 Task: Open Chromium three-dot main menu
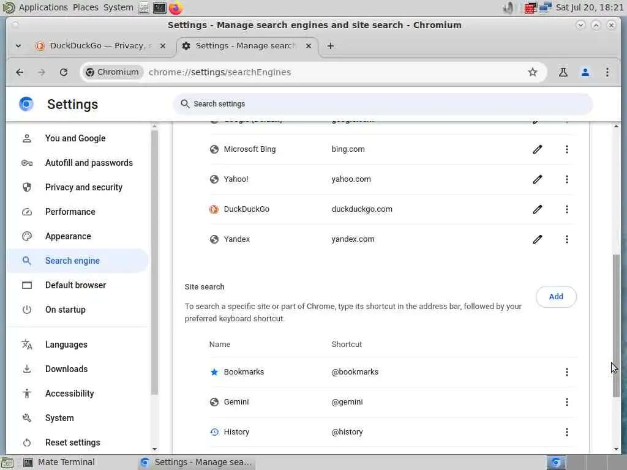607,72
